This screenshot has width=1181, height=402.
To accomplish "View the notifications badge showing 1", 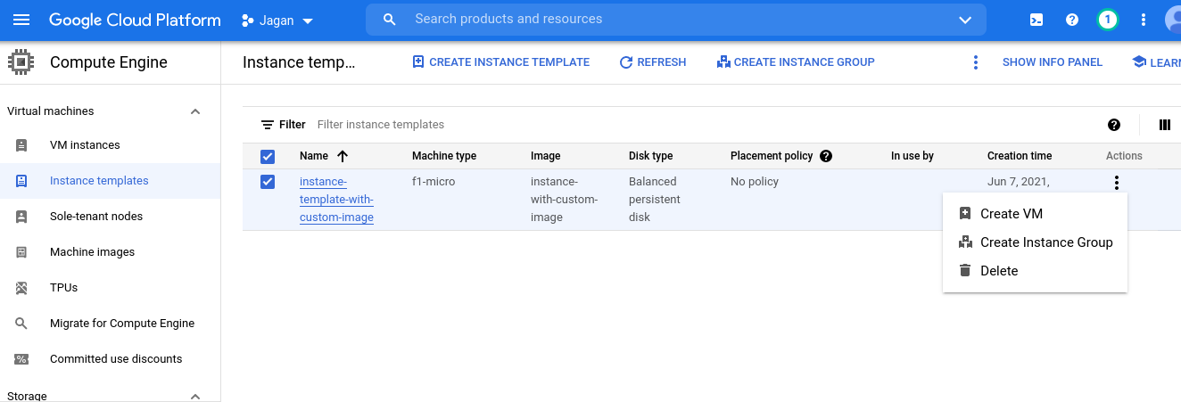I will 1108,20.
